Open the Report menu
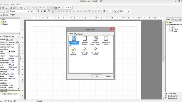The width and height of the screenshot is (182, 102). pos(6,4)
